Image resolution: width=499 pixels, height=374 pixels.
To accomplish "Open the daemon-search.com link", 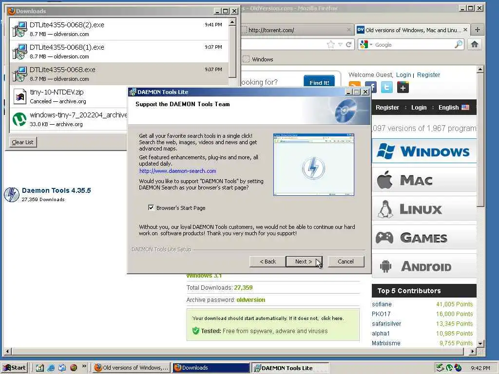I will tap(177, 171).
